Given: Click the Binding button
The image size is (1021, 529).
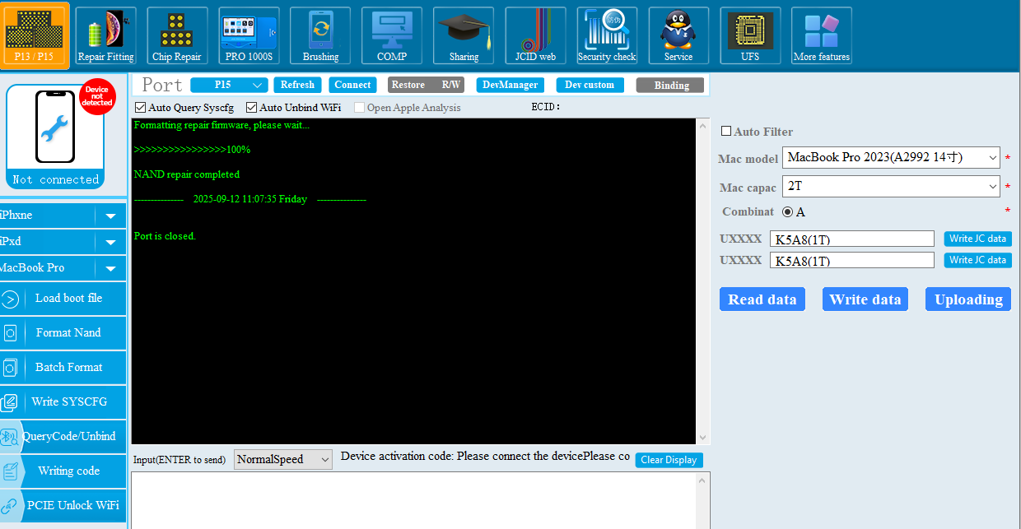Looking at the screenshot, I should [670, 85].
